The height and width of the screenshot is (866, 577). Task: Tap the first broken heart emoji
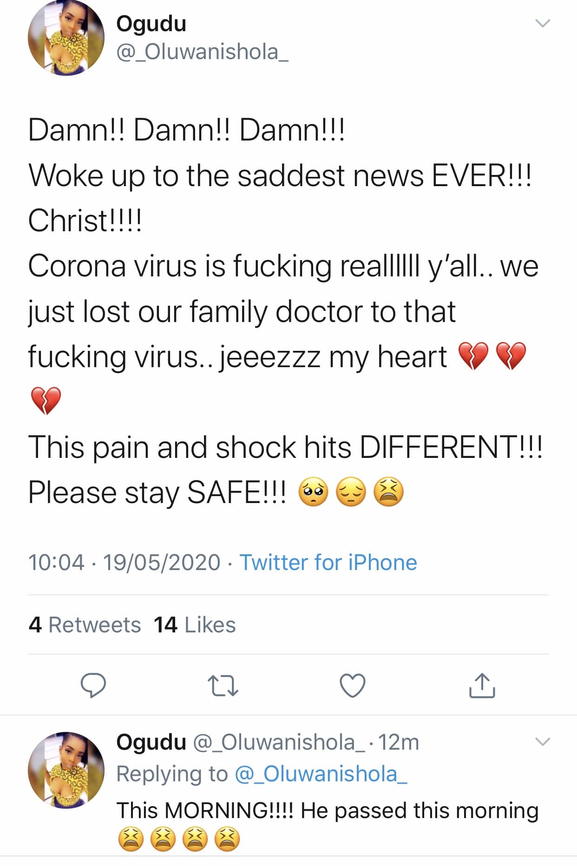click(x=473, y=356)
